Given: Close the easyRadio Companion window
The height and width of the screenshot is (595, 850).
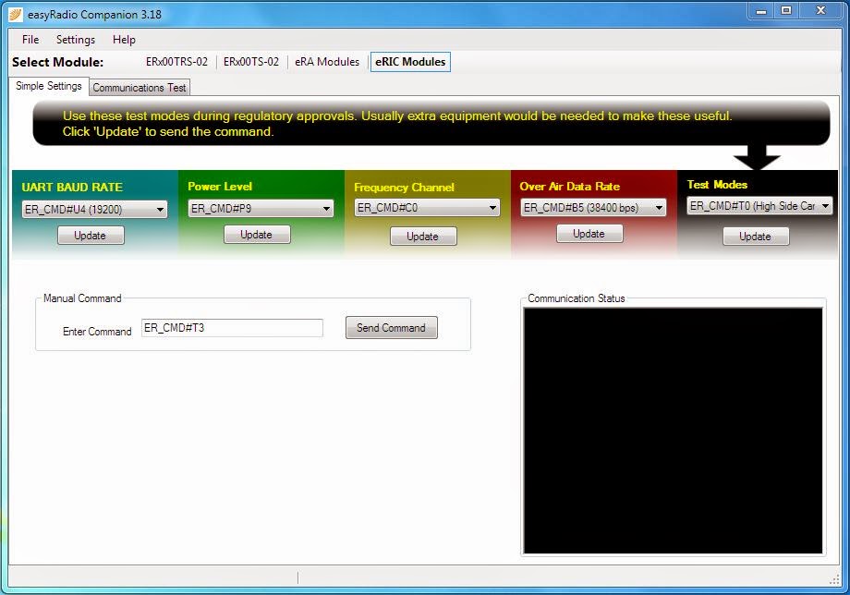Looking at the screenshot, I should point(820,10).
